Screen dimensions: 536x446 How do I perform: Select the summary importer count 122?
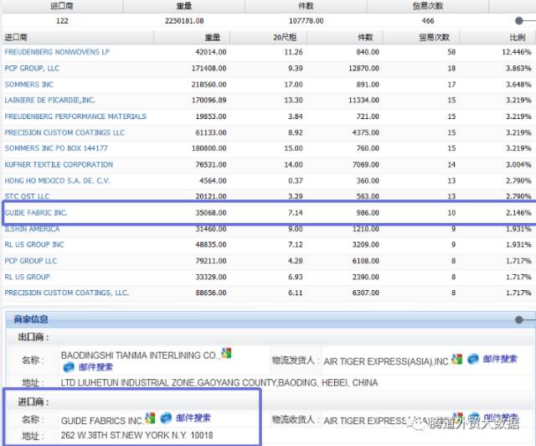tap(62, 21)
